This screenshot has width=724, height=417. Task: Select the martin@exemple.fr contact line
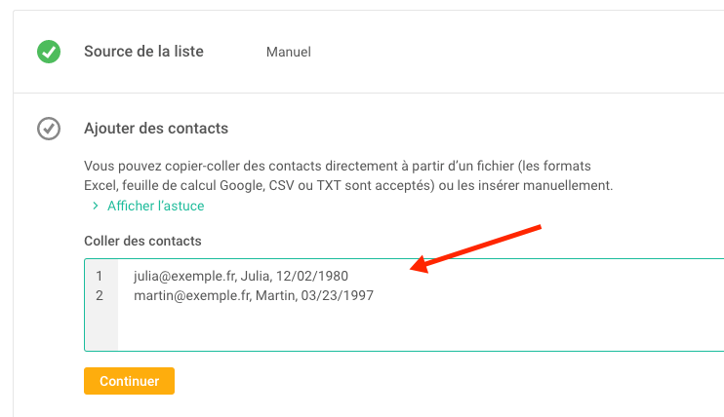(x=254, y=295)
